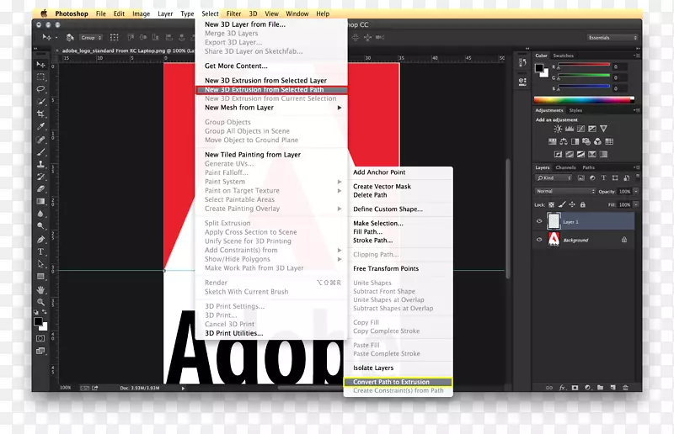Select the Move tool in the toolbox

[40, 65]
